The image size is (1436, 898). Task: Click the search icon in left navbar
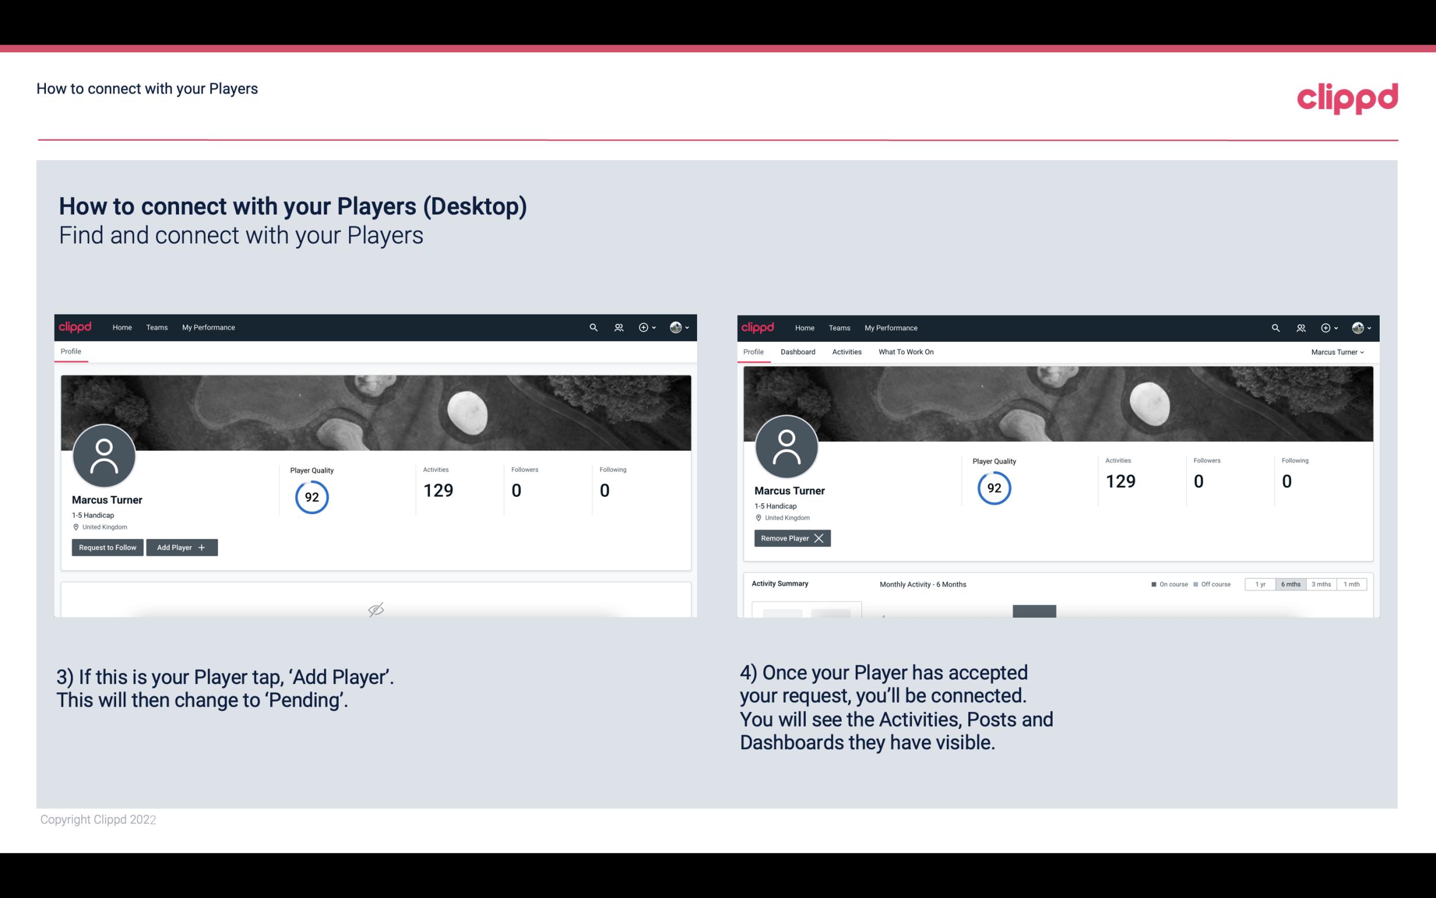594,327
